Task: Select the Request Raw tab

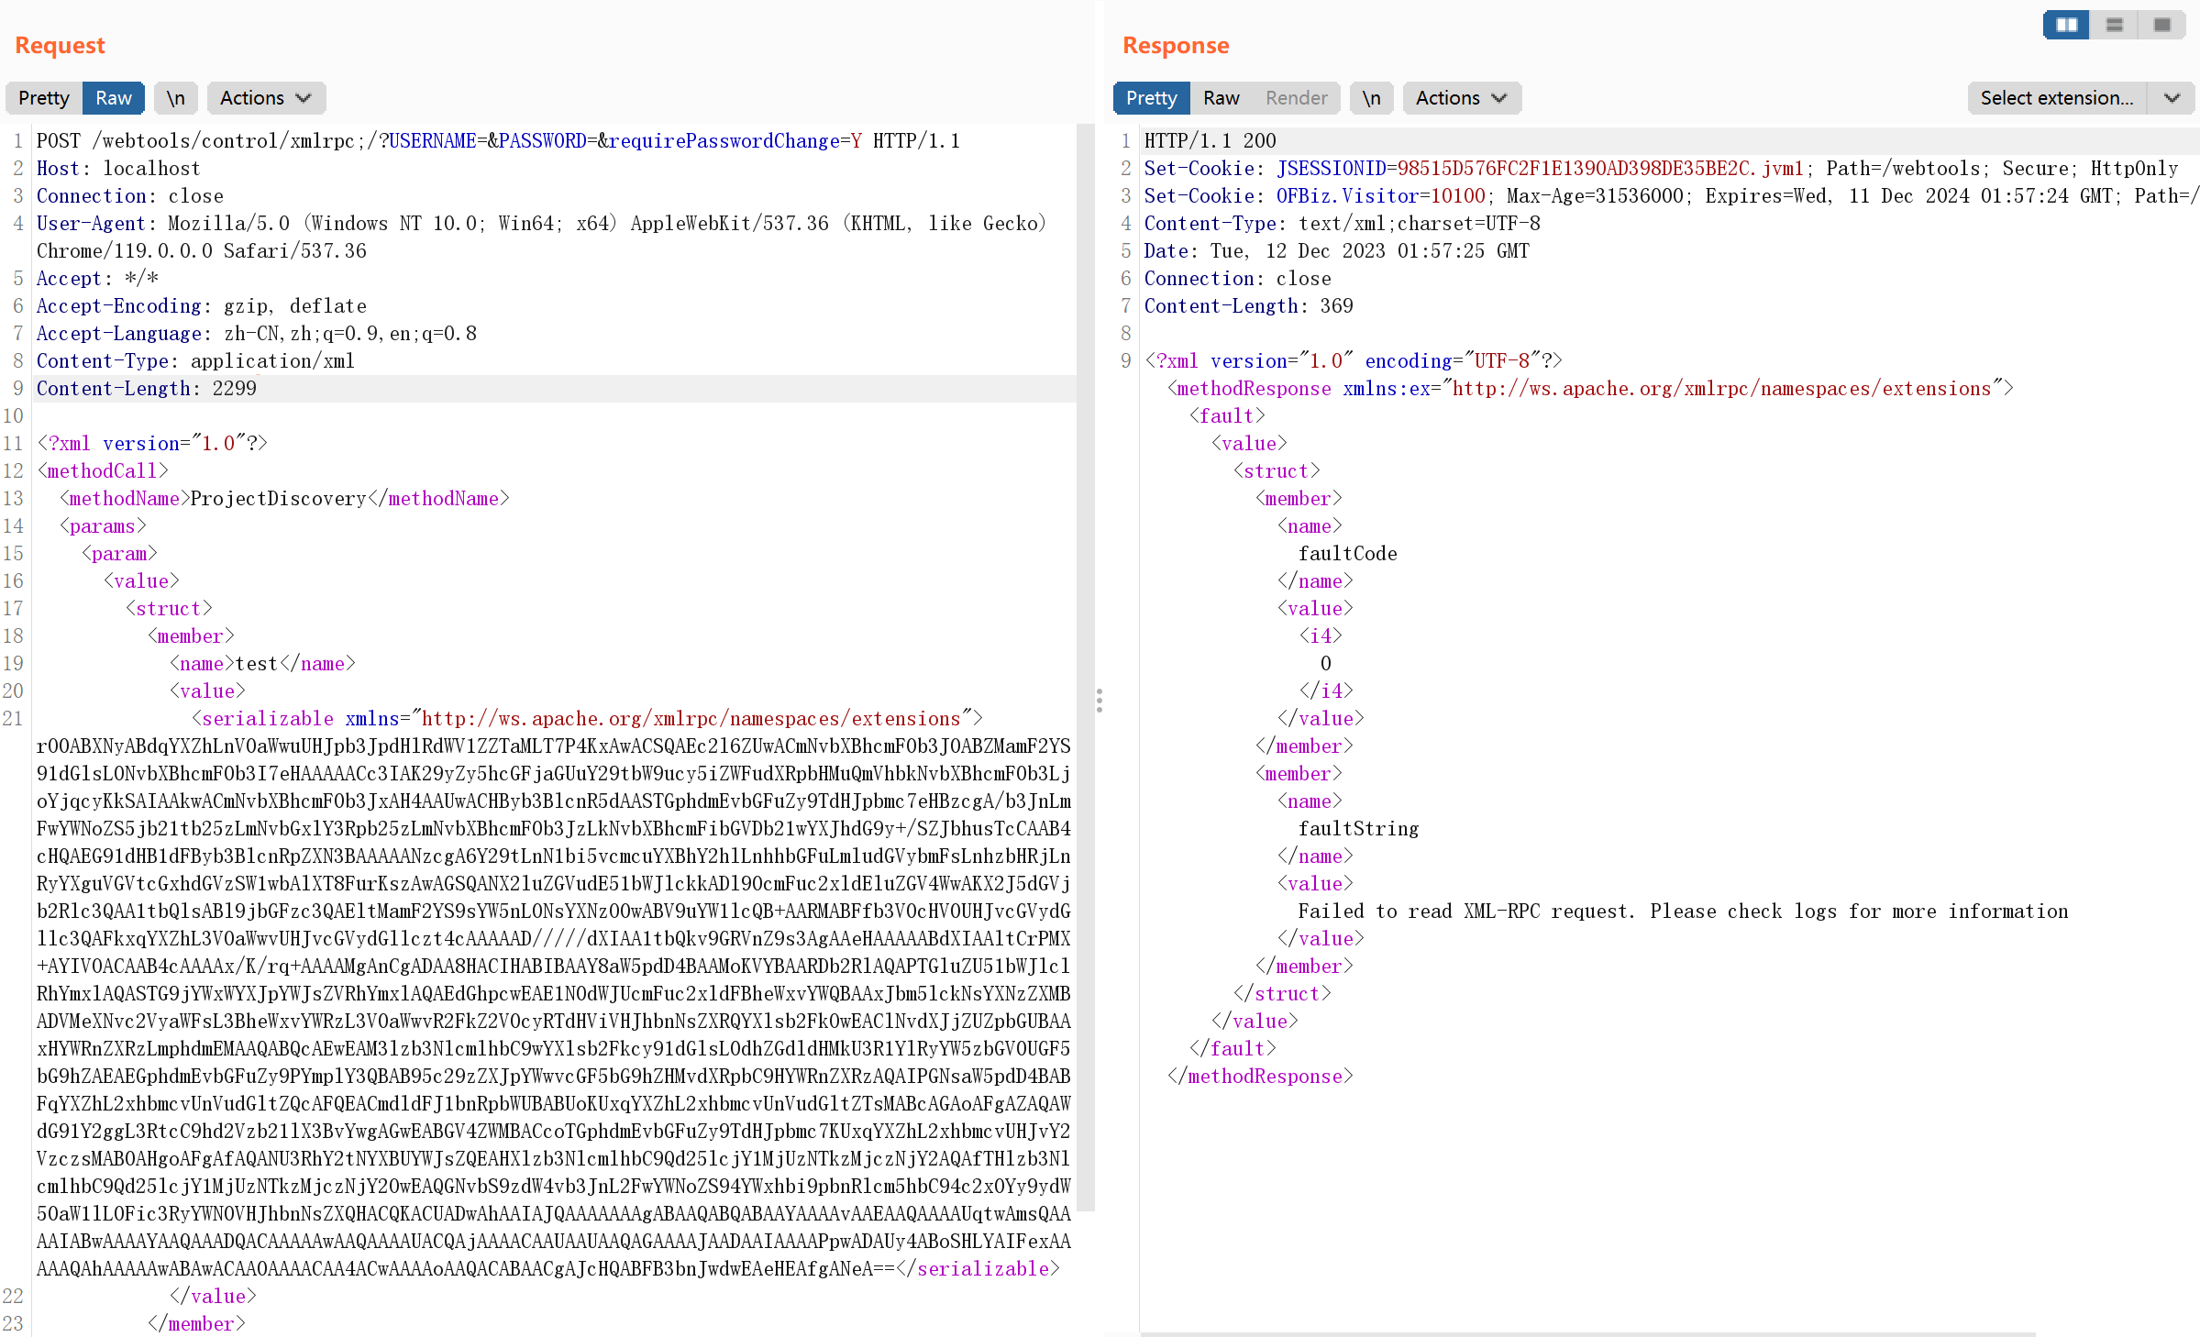Action: (113, 98)
